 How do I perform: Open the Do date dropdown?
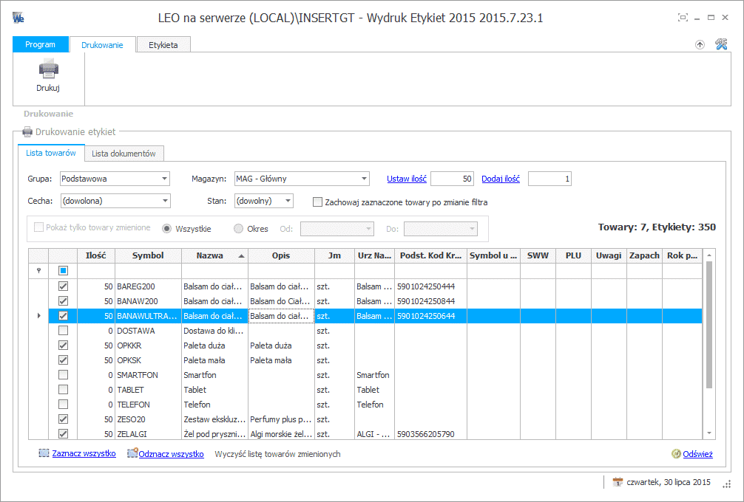[472, 229]
